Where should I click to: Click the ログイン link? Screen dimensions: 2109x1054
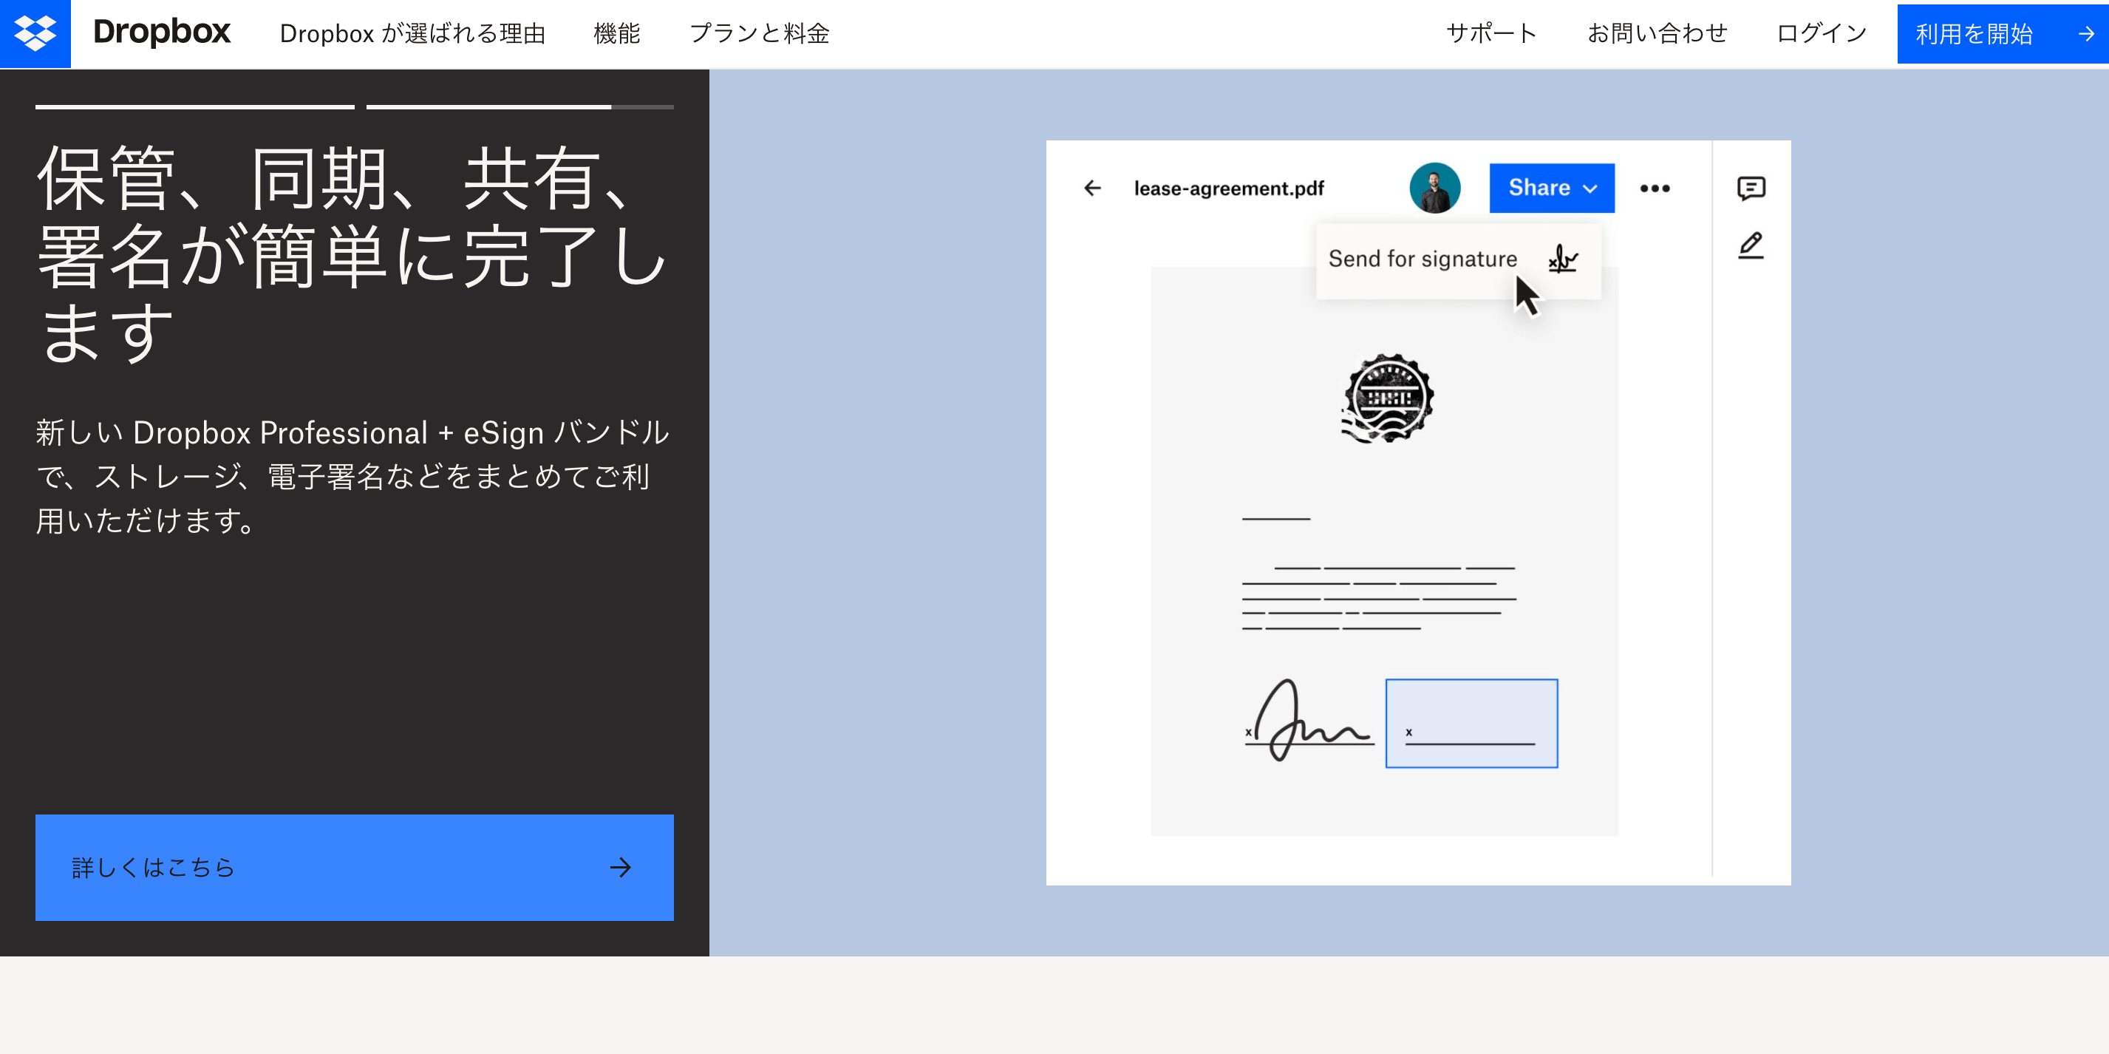click(x=1821, y=33)
